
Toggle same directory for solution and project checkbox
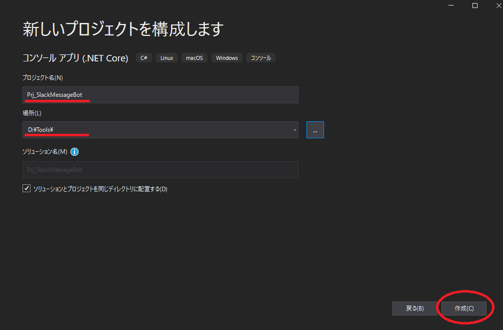point(26,188)
